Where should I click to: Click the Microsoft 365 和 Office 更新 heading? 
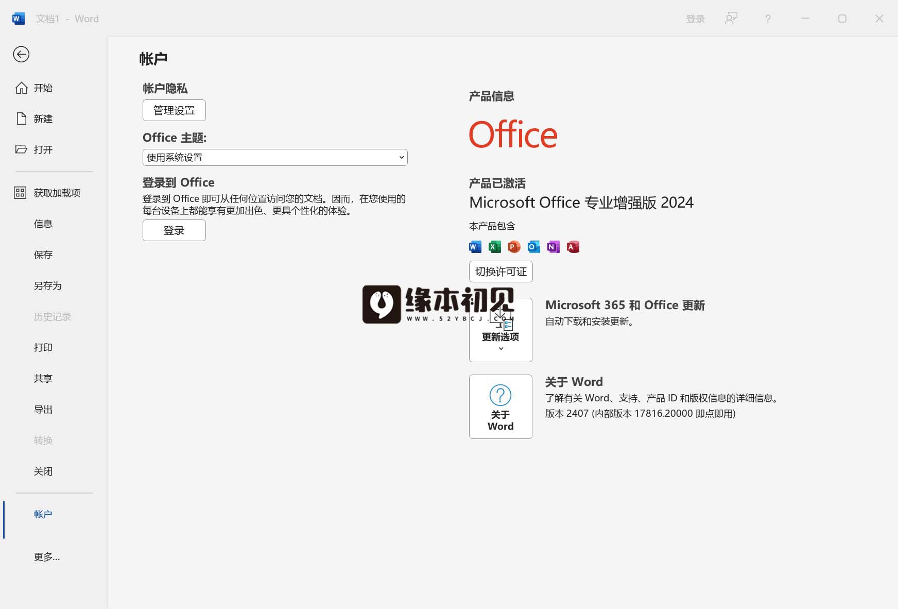coord(625,305)
